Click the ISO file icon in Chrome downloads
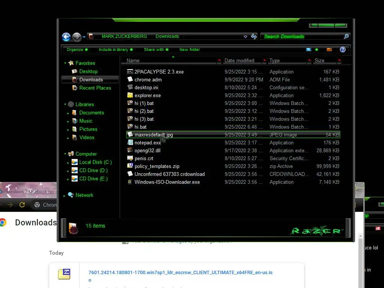Viewport: 384px width, 288px height. [64, 274]
